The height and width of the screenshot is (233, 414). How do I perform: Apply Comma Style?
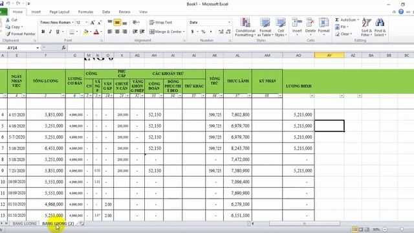[x=211, y=32]
